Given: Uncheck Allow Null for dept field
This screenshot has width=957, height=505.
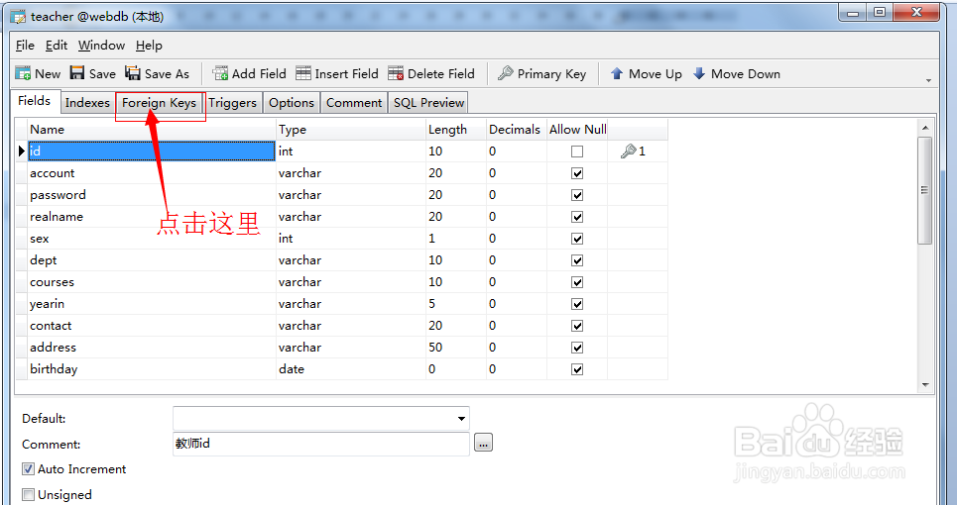Looking at the screenshot, I should (x=577, y=260).
